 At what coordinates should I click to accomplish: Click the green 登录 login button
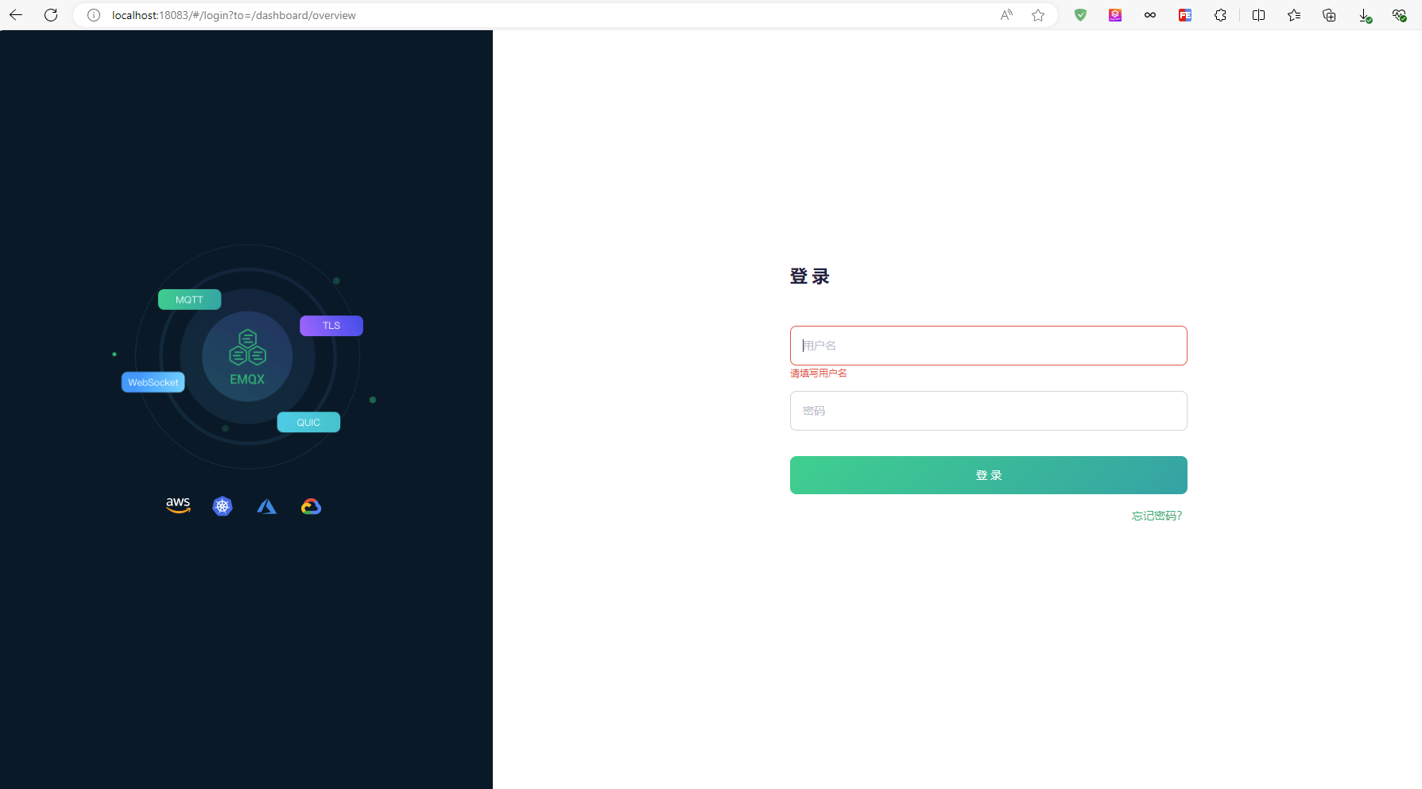(988, 475)
